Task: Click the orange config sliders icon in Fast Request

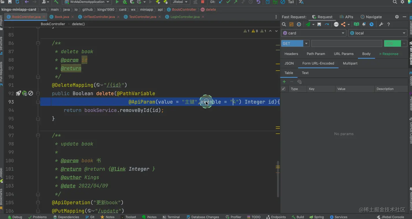Action: pos(291,25)
